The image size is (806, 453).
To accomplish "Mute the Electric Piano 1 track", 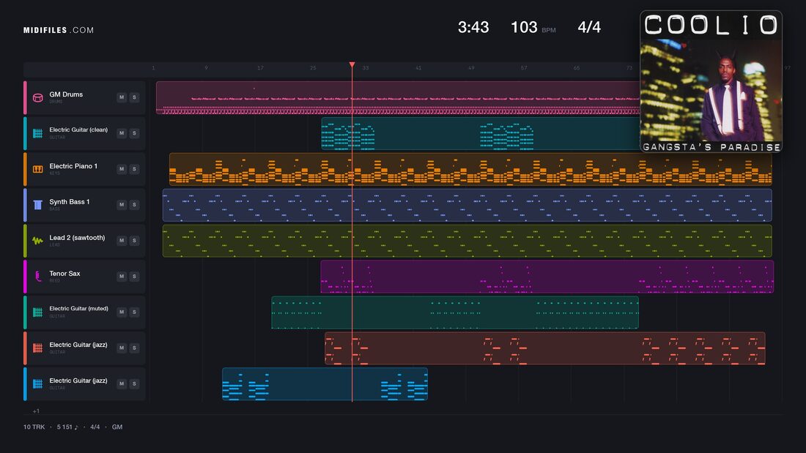I will 122,169.
